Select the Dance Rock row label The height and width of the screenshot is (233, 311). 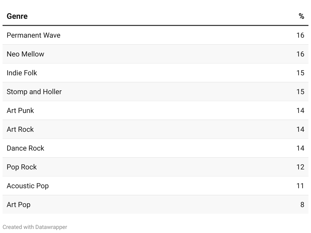pos(25,148)
